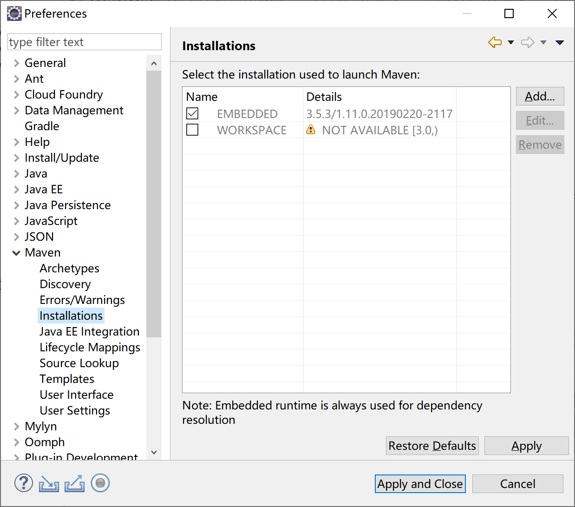Screen dimensions: 575x507
Task: Focus the type filter text field
Action: 85,42
